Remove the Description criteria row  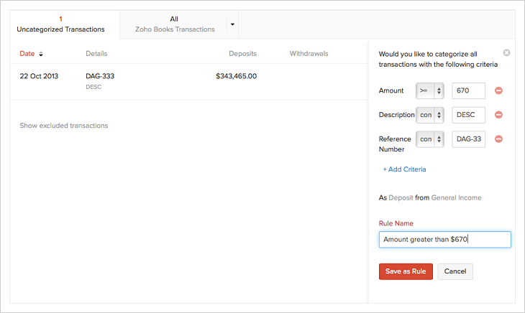tap(498, 115)
